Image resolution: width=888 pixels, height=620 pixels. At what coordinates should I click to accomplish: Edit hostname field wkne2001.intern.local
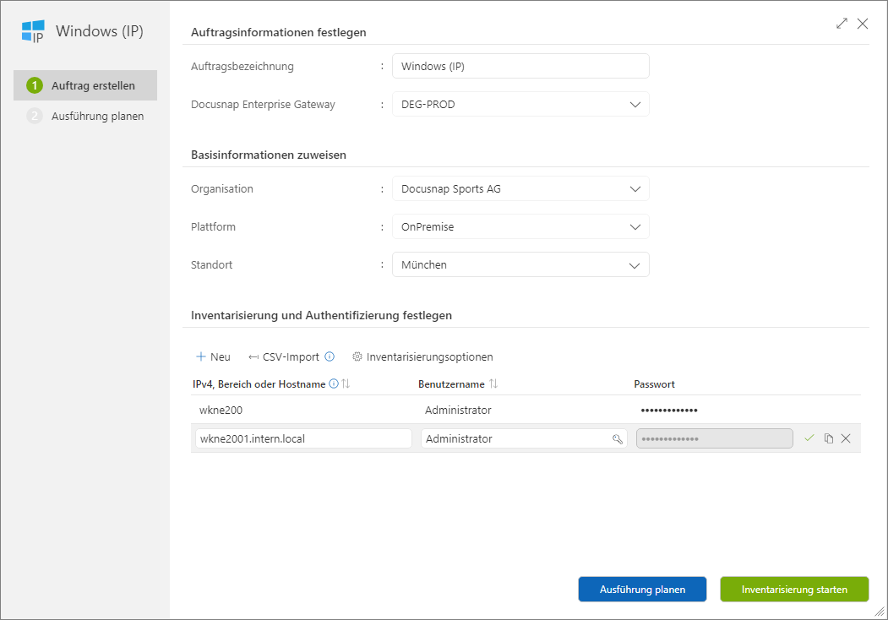click(x=303, y=438)
